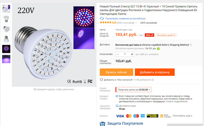Screen dimensions: 204x126
Task: Open the wishlist dropdown arrow after "1728 добавили"
Action: click(153, 80)
